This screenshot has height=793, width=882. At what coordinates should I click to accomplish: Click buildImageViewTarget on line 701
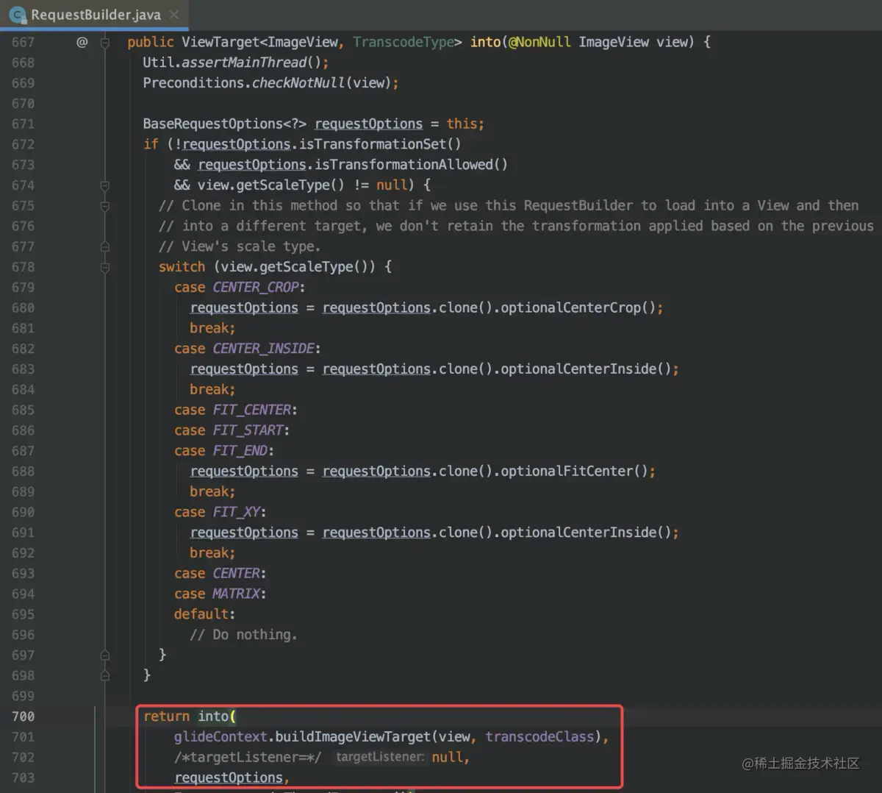(x=353, y=737)
